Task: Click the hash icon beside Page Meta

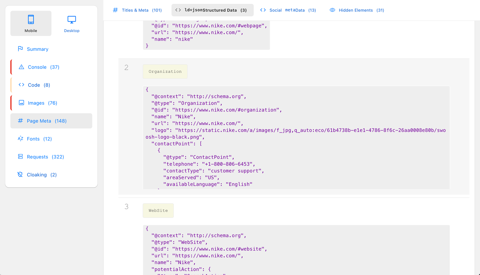Action: click(x=20, y=121)
